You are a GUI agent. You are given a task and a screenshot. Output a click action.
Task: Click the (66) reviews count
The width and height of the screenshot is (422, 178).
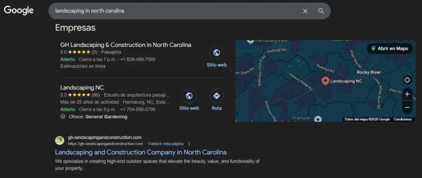coord(96,95)
